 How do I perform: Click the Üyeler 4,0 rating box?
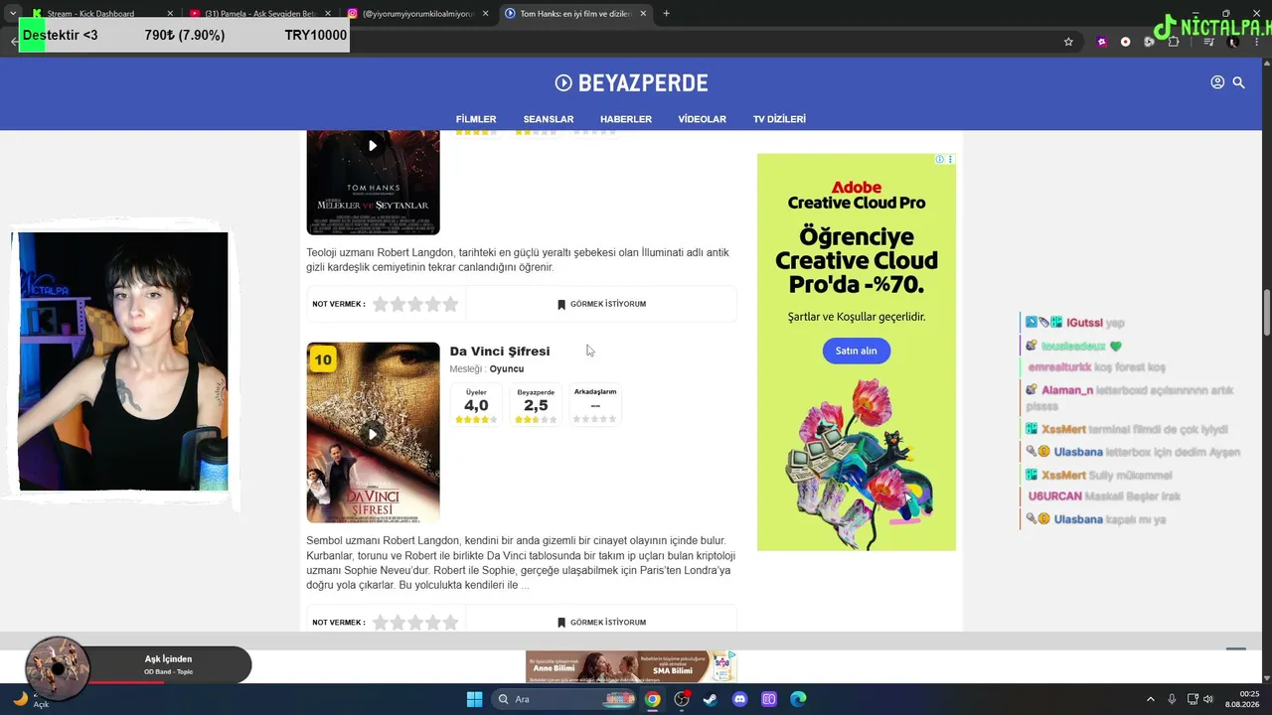click(x=476, y=405)
